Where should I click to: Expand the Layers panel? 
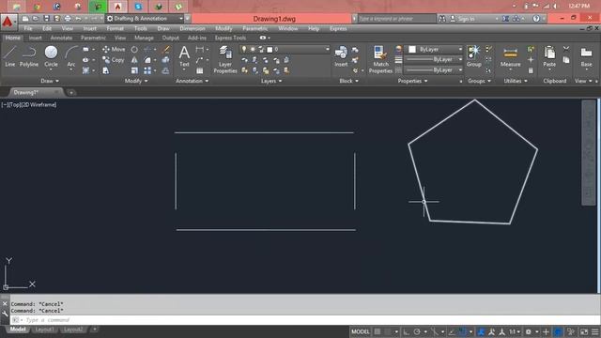click(x=271, y=81)
